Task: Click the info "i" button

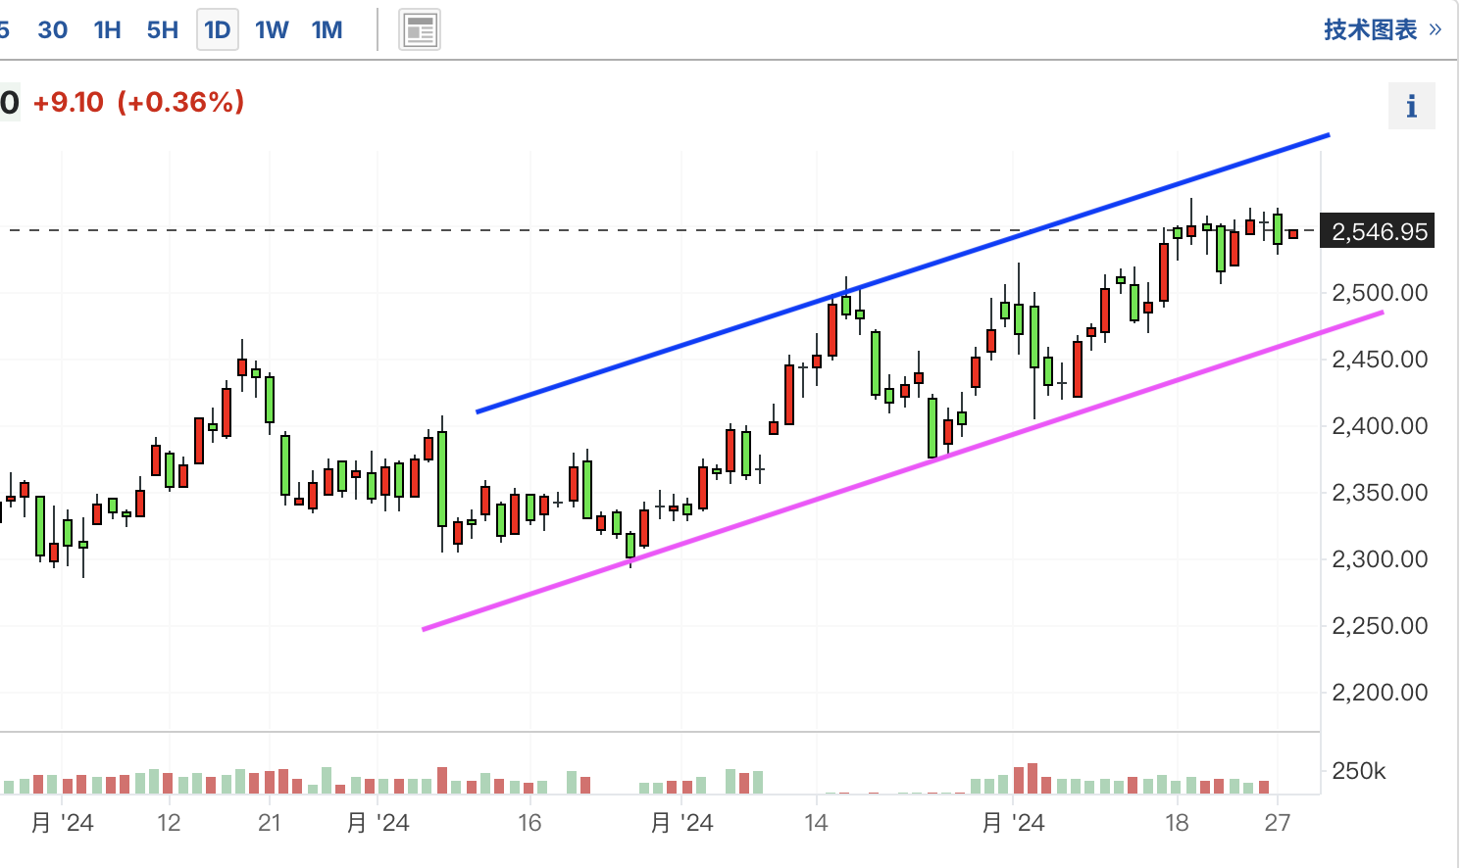Action: (x=1412, y=106)
